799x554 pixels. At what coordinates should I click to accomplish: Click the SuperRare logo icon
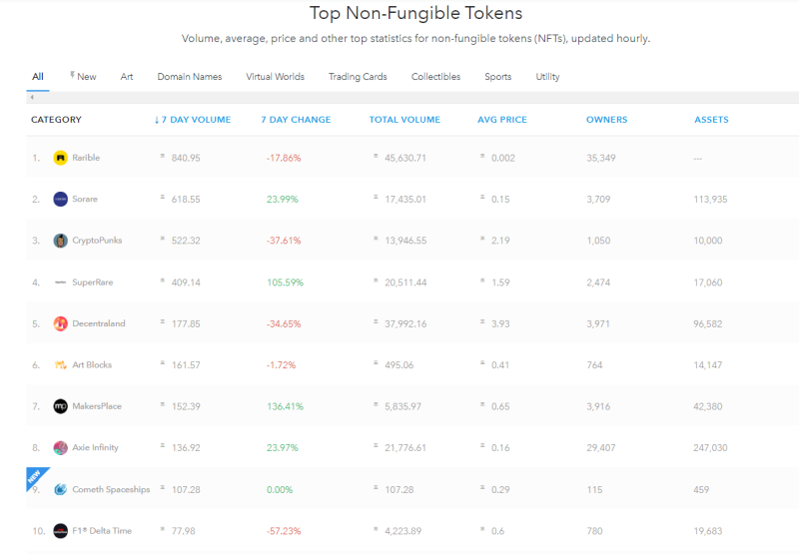click(x=60, y=282)
